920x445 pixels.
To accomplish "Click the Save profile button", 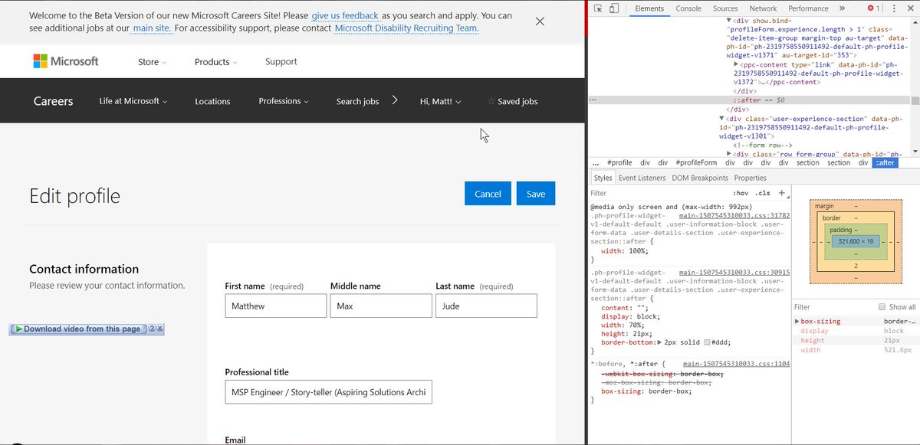I will (536, 194).
